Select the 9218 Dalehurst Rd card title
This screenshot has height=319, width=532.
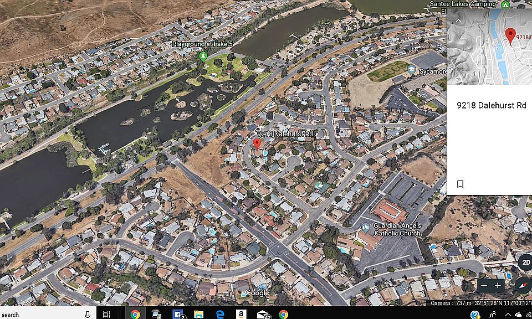[492, 105]
